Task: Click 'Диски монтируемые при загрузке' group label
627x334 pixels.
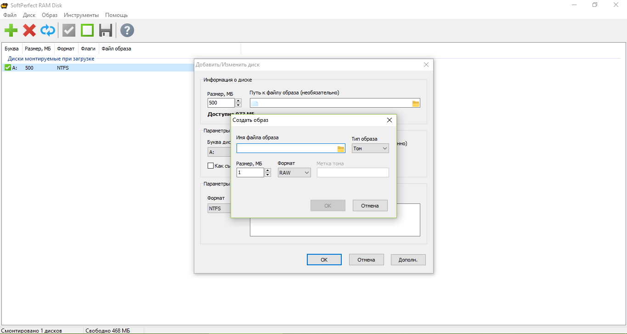Action: pyautogui.click(x=51, y=59)
